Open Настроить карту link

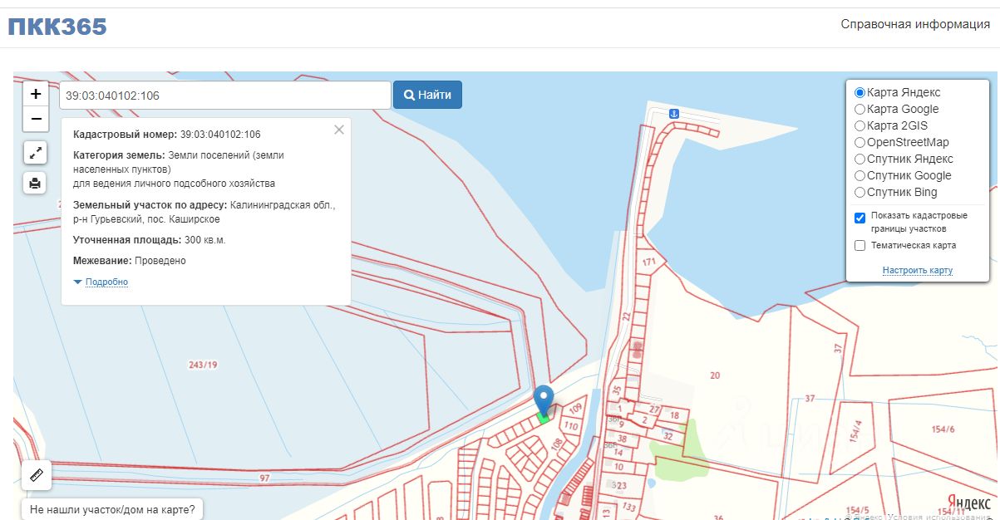click(918, 271)
